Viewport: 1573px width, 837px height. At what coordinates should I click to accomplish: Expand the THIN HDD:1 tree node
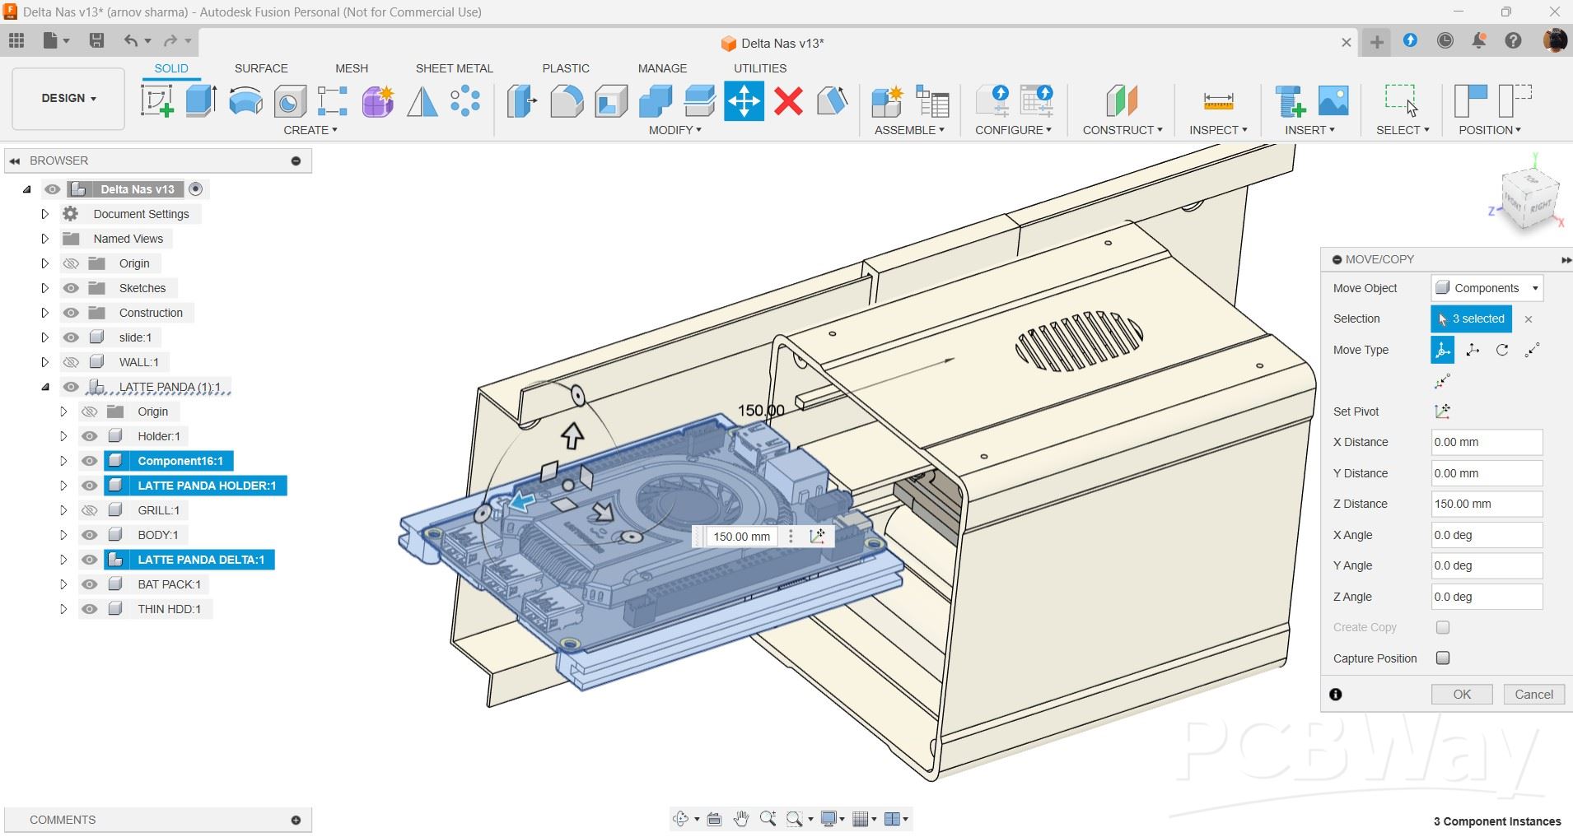pos(63,609)
